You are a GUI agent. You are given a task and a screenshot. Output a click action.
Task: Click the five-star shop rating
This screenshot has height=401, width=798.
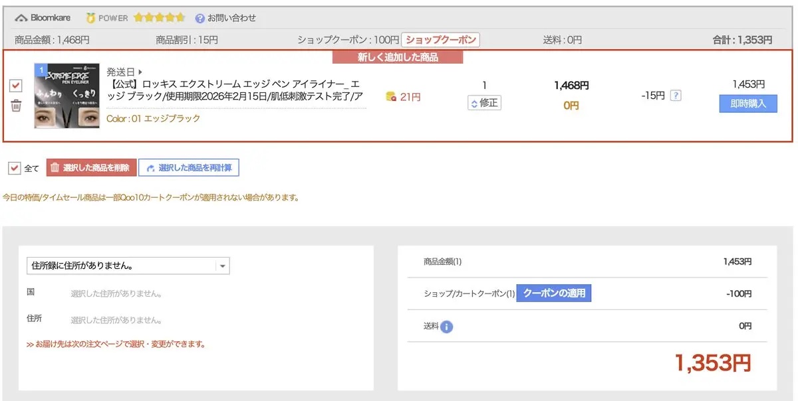pyautogui.click(x=160, y=18)
